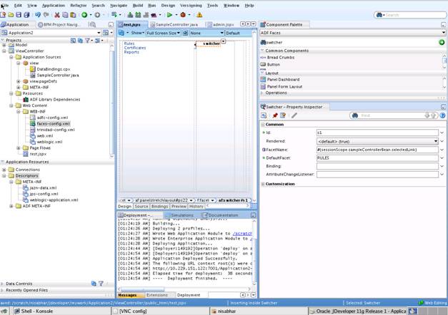Click the Rules link in design view
448x315 pixels.
[129, 43]
